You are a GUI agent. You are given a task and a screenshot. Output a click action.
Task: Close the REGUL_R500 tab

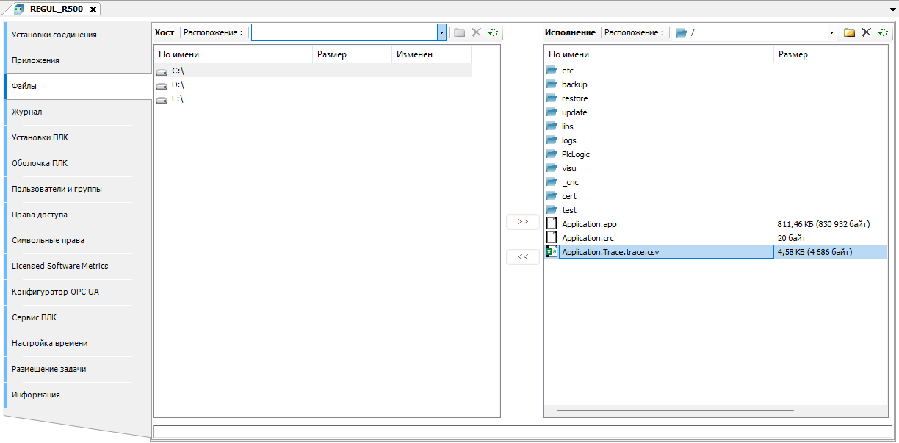point(93,9)
